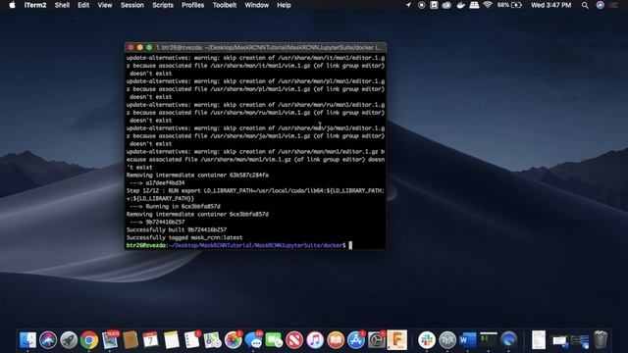Screen dimensions: 628x353
Task: Click the screen recording status icon
Action: [x=421, y=5]
